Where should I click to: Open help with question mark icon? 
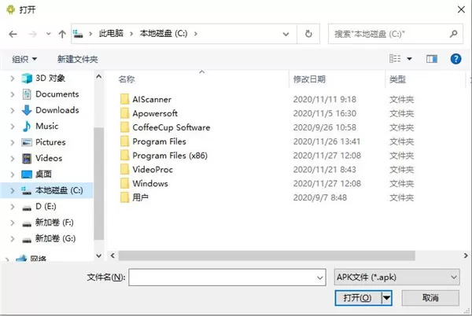coord(455,59)
